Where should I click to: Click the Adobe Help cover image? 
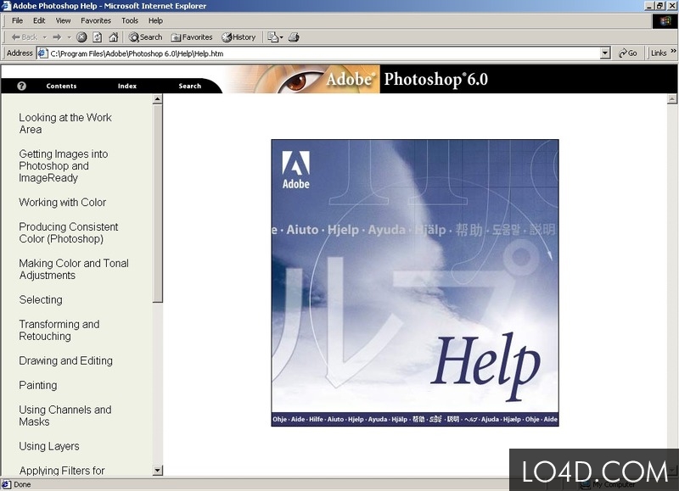(x=415, y=282)
